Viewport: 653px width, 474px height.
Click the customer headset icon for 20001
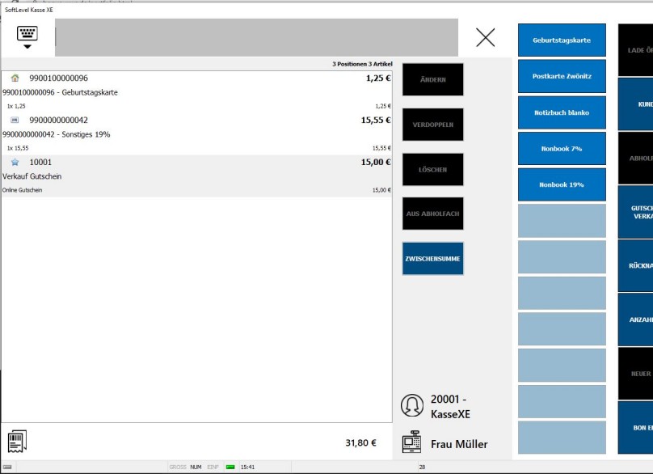point(412,404)
